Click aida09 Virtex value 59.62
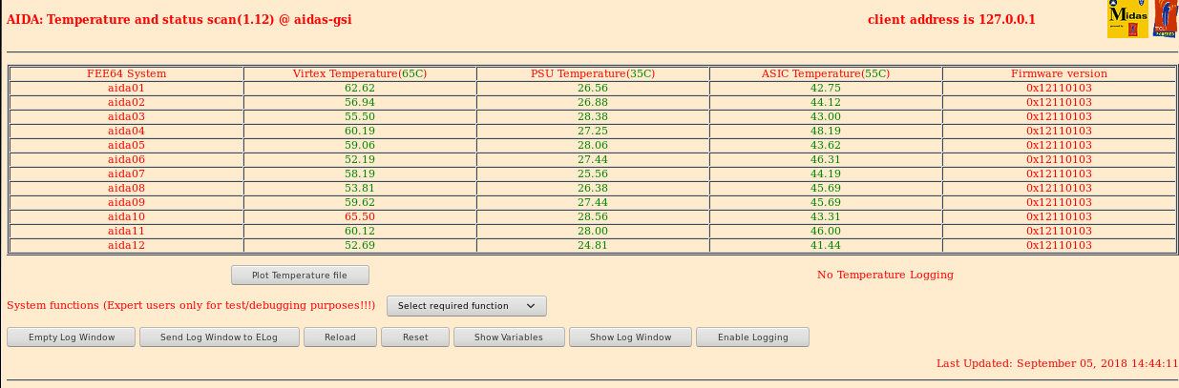The image size is (1179, 388). pos(360,202)
